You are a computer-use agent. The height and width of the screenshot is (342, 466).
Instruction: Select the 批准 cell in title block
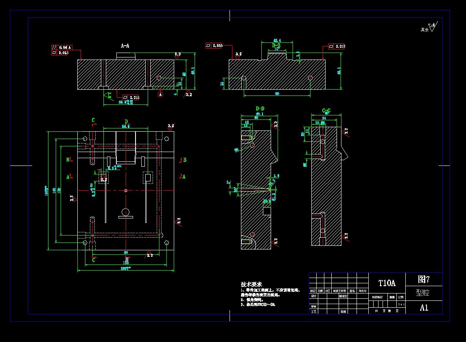click(343, 312)
